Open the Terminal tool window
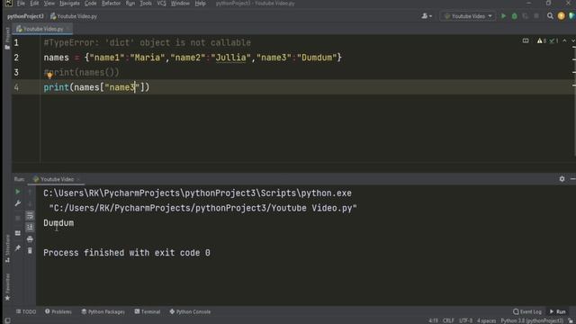 click(x=148, y=311)
